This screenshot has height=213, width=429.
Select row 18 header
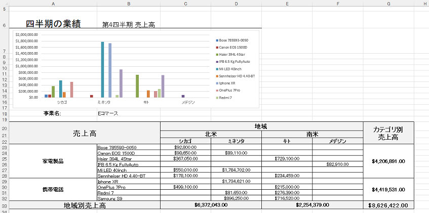pyautogui.click(x=5, y=113)
